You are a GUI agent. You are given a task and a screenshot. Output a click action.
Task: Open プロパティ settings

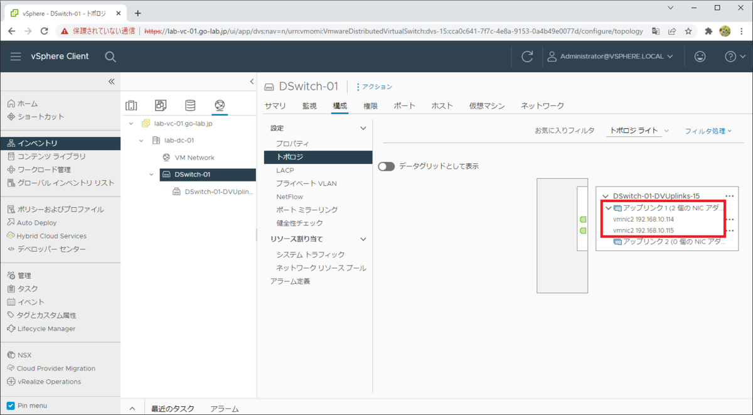pyautogui.click(x=292, y=144)
